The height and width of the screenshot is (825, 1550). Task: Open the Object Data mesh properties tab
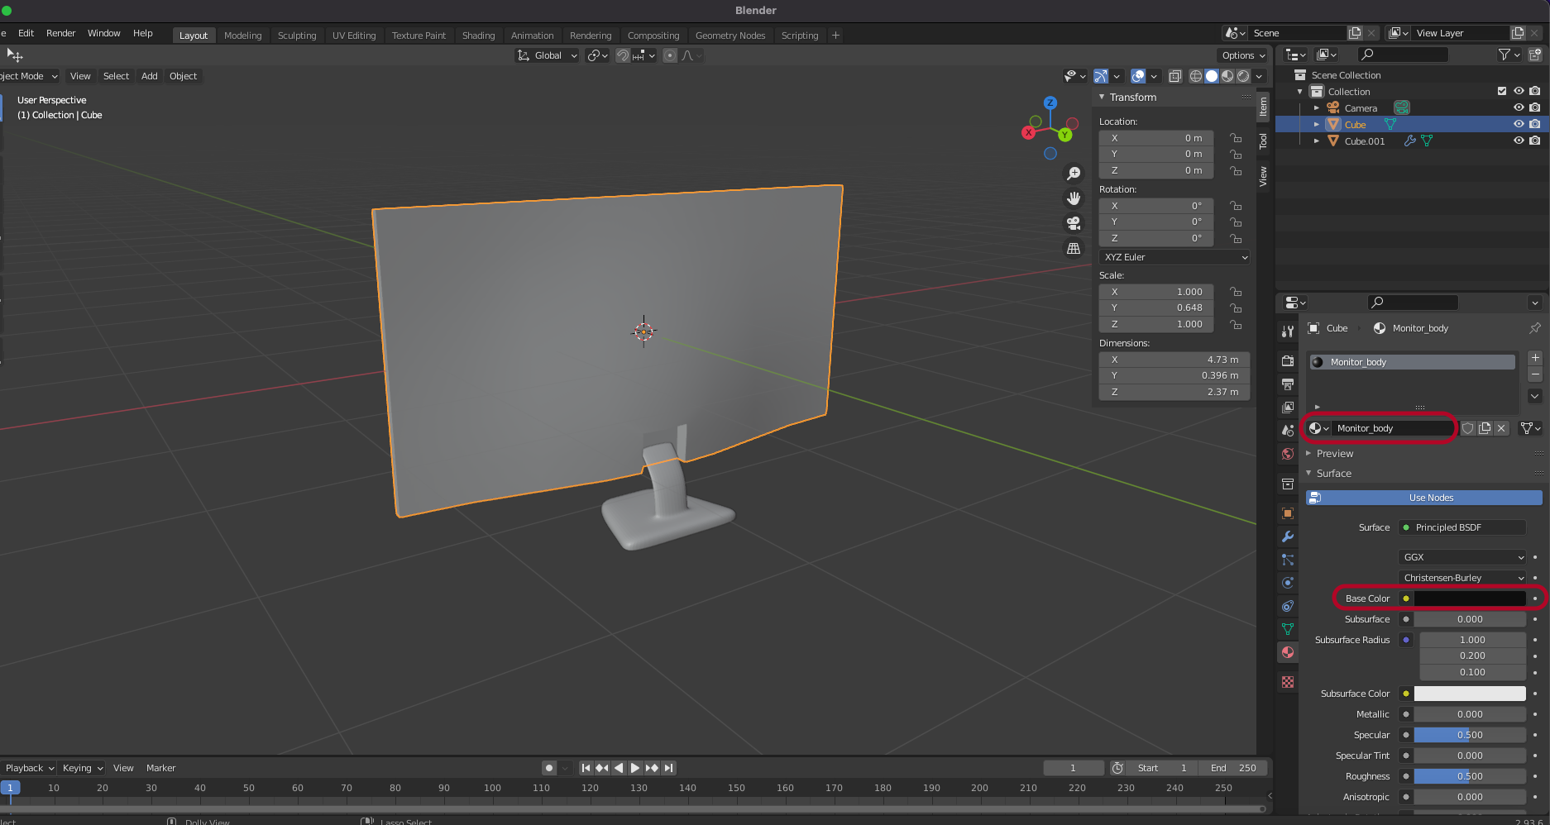(x=1288, y=629)
